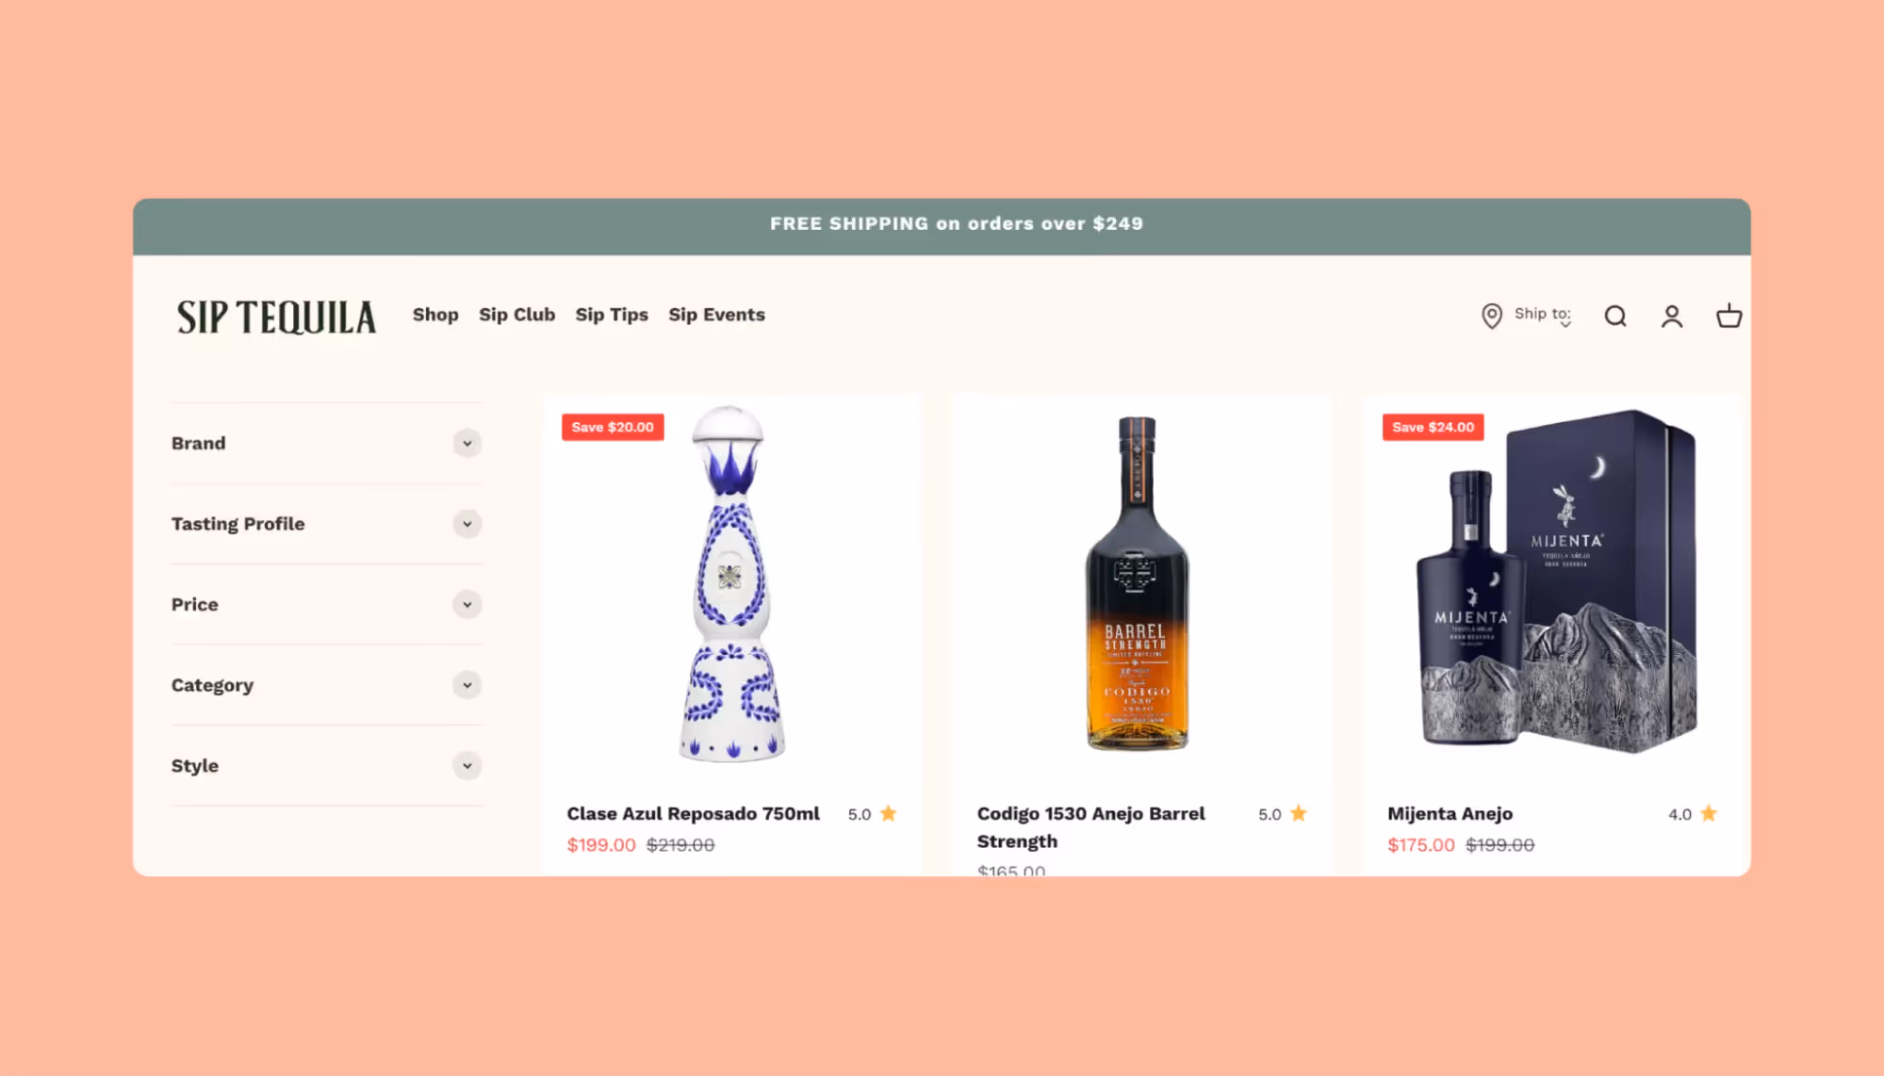Expand the Brand filter chevron
This screenshot has height=1077, width=1884.
(x=467, y=443)
